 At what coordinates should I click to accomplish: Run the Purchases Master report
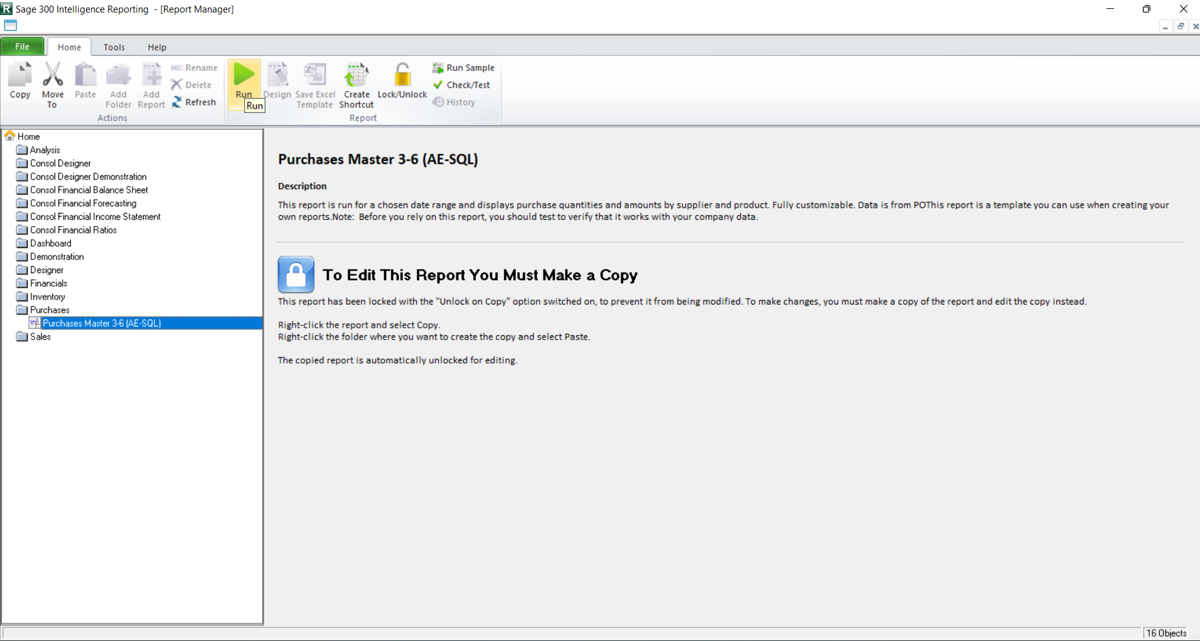(244, 78)
